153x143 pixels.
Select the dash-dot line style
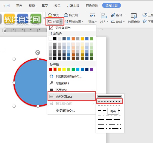[109, 115]
